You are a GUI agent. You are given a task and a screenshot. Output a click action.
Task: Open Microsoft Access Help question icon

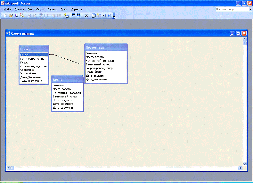(109, 16)
